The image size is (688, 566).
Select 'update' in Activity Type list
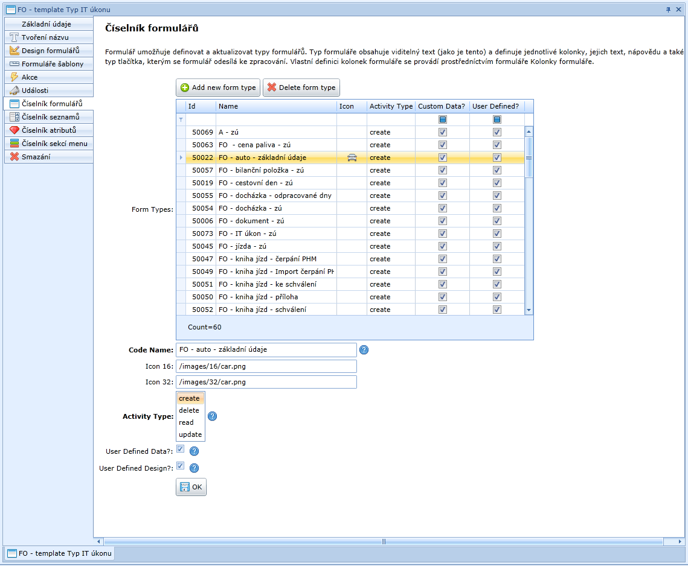190,434
